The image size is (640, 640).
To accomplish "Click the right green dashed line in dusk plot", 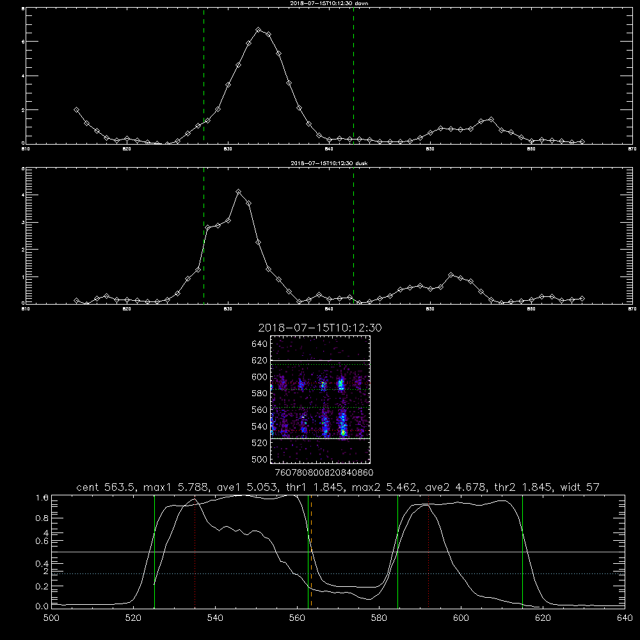I will pos(353,236).
